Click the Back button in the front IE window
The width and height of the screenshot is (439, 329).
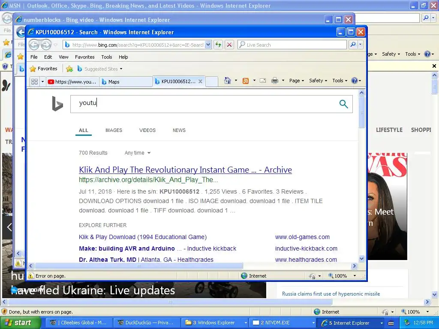[34, 45]
